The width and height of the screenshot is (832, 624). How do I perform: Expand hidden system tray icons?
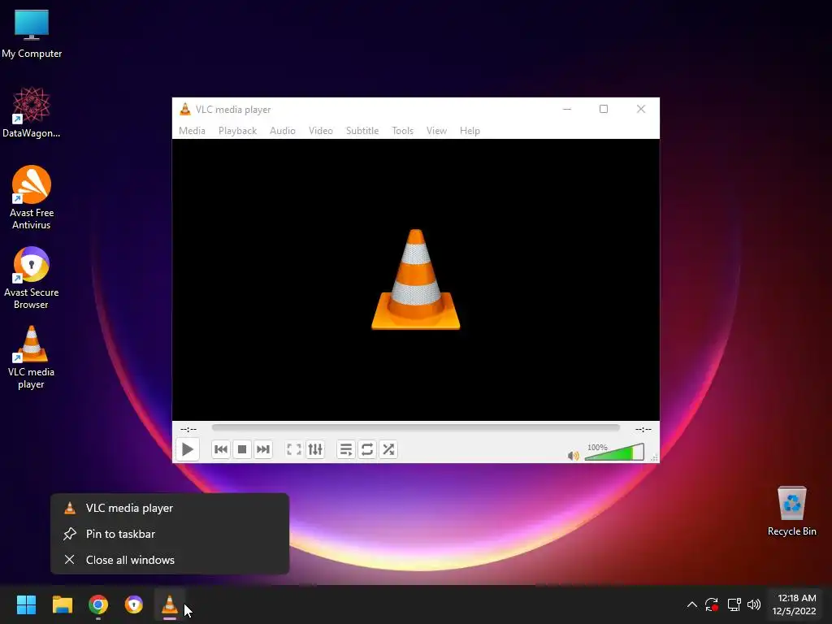pyautogui.click(x=692, y=604)
